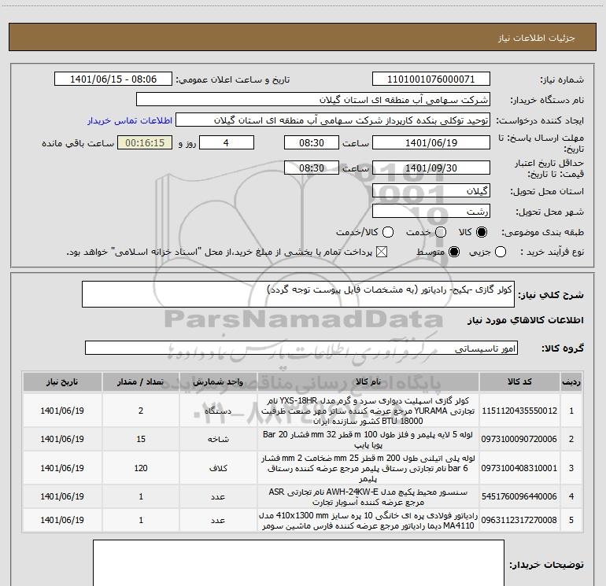Open buyer contact info link اطلاعات تماس خریدار
This screenshot has width=606, height=586.
[x=130, y=120]
